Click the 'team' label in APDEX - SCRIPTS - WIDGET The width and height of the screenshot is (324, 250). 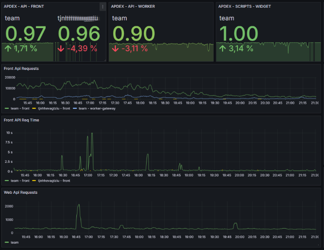227,18
